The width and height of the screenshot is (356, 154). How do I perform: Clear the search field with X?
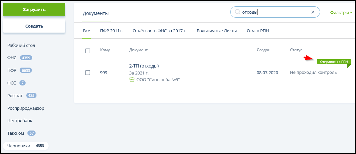[x=312, y=12]
